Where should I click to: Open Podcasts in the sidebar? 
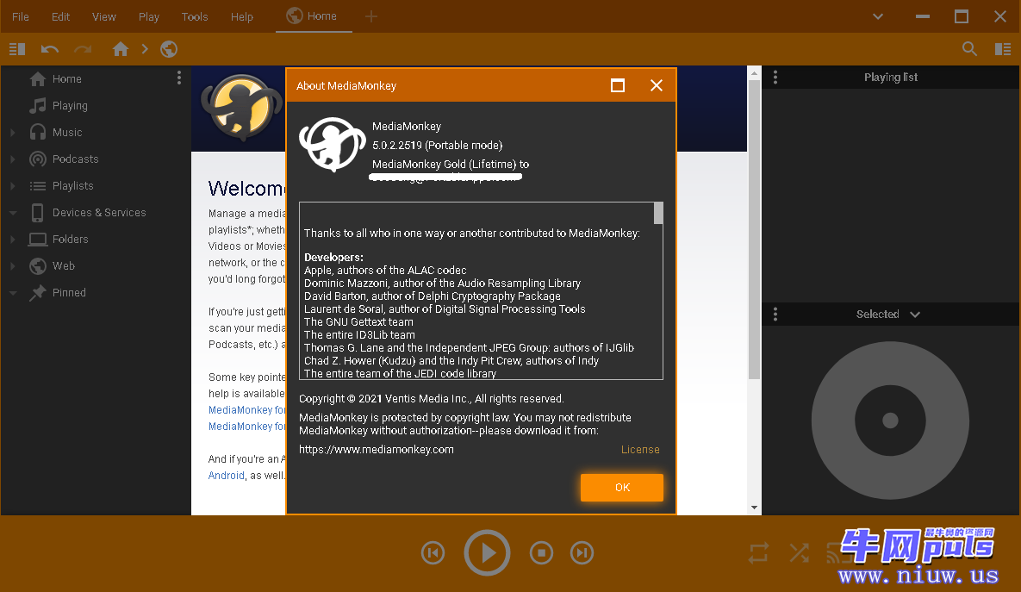(76, 159)
